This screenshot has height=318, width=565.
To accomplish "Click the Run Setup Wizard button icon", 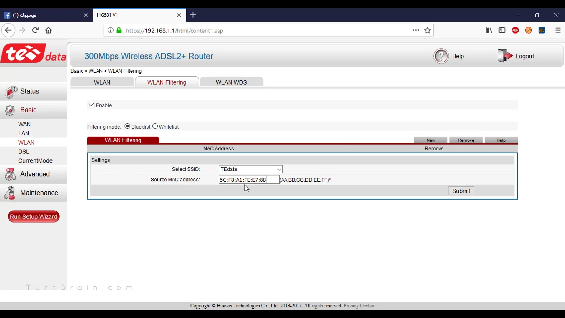I will point(33,217).
